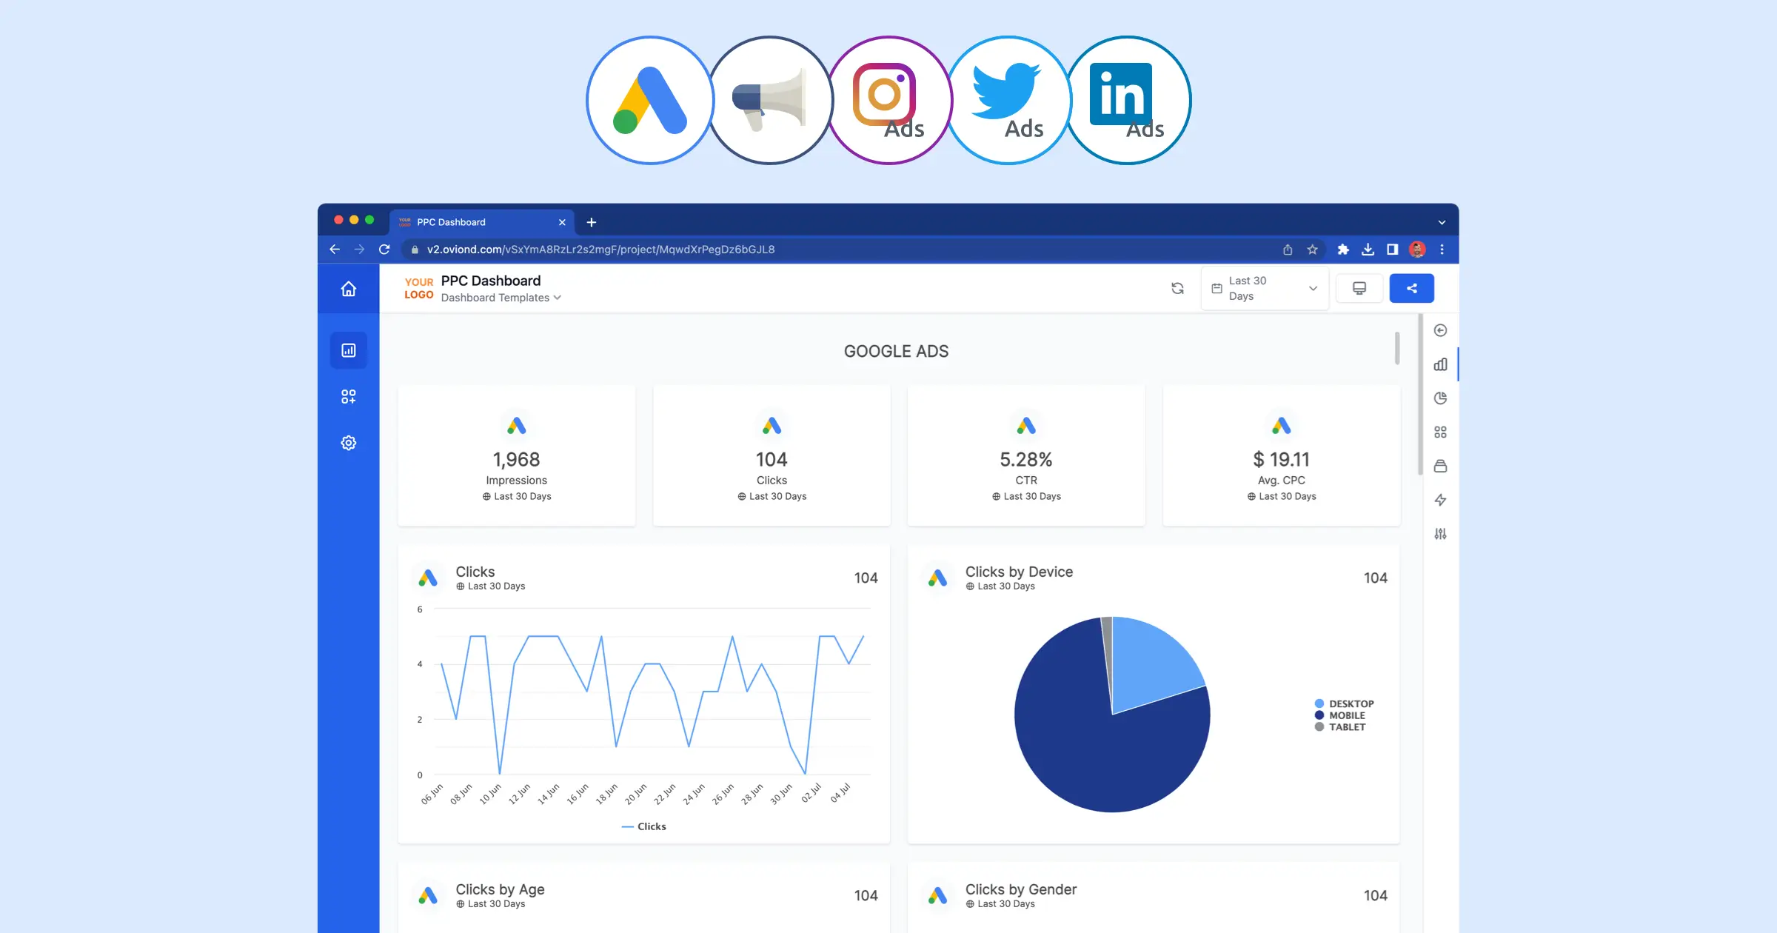Expand the Dashboard Templates dropdown

point(501,298)
